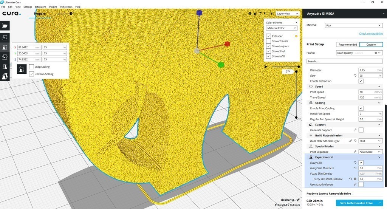Open the Draft Quality profile dropdown
This screenshot has height=209, width=387.
(x=359, y=53)
